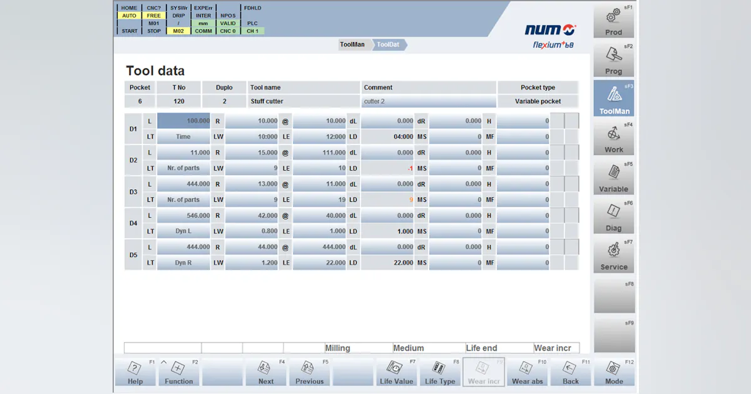Click D5 LE value 22.000
Screen dimensions: 751x394
(x=319, y=263)
